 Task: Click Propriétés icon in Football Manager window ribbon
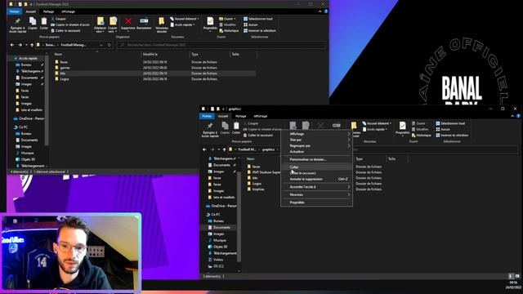(210, 22)
